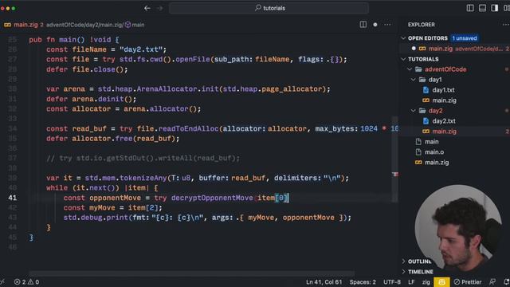The height and width of the screenshot is (287, 510).
Task: Open day2.txt file
Action: pyautogui.click(x=444, y=121)
